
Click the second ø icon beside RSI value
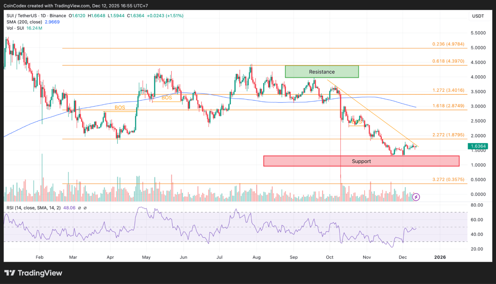(x=84, y=208)
